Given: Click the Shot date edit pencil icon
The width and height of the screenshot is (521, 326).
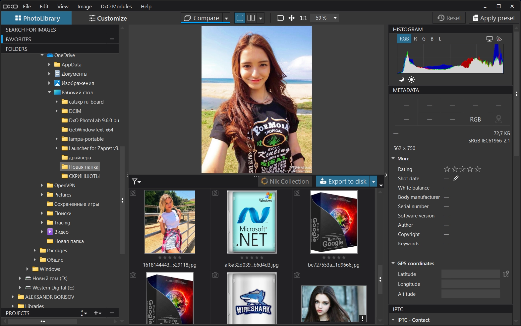Looking at the screenshot, I should [456, 178].
